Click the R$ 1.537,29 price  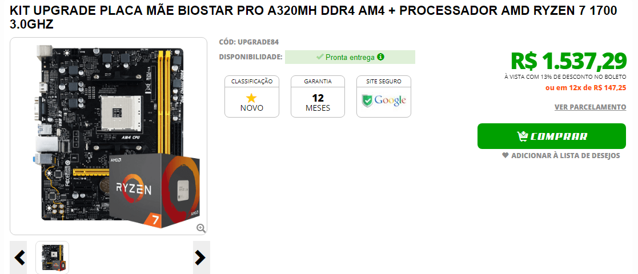click(x=568, y=61)
